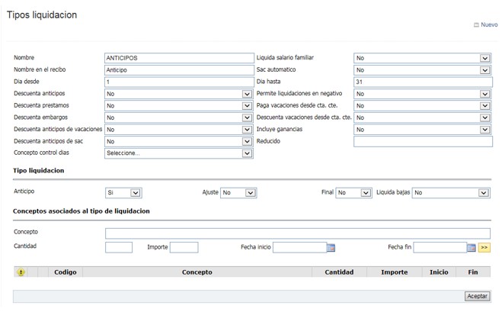Open the Fecha inicio calendar picker

click(x=331, y=248)
